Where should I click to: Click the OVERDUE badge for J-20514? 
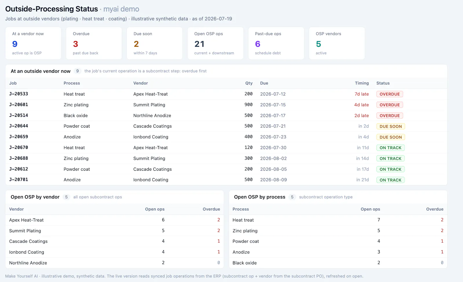click(389, 116)
